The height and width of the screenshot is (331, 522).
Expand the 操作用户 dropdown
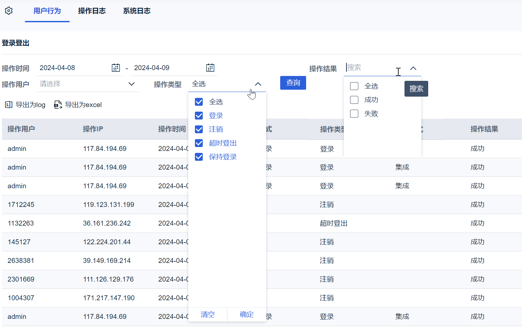(132, 84)
